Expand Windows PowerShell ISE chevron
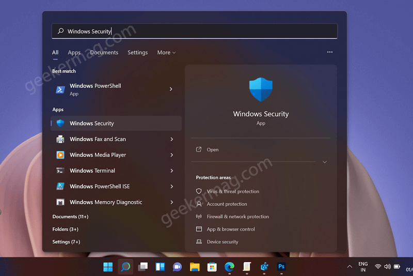Image resolution: width=413 pixels, height=276 pixels. [172, 187]
